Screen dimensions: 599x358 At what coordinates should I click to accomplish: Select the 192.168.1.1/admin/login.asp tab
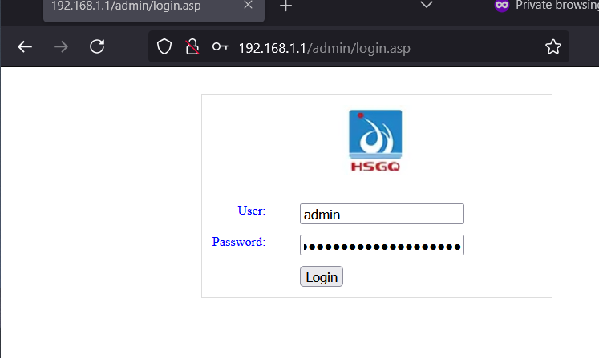154,10
